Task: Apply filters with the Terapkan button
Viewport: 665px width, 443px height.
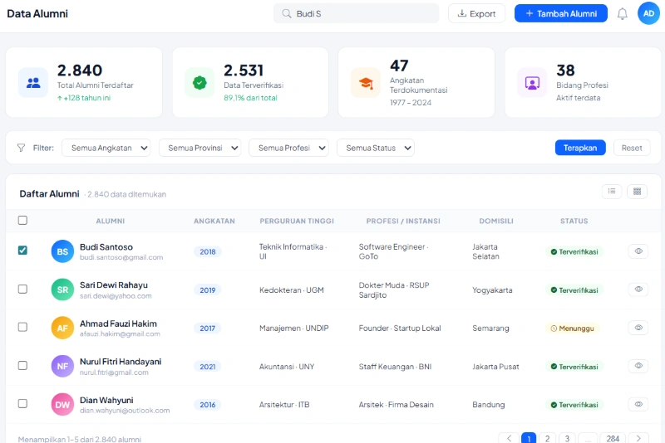Action: (579, 148)
